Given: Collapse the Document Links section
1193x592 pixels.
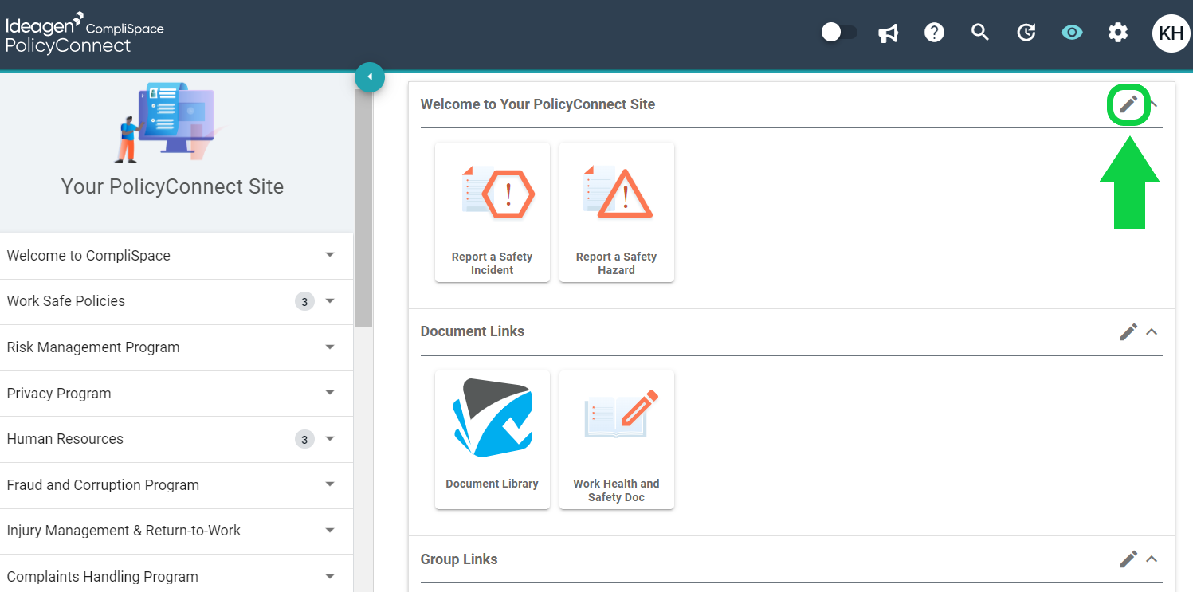Looking at the screenshot, I should (1152, 331).
